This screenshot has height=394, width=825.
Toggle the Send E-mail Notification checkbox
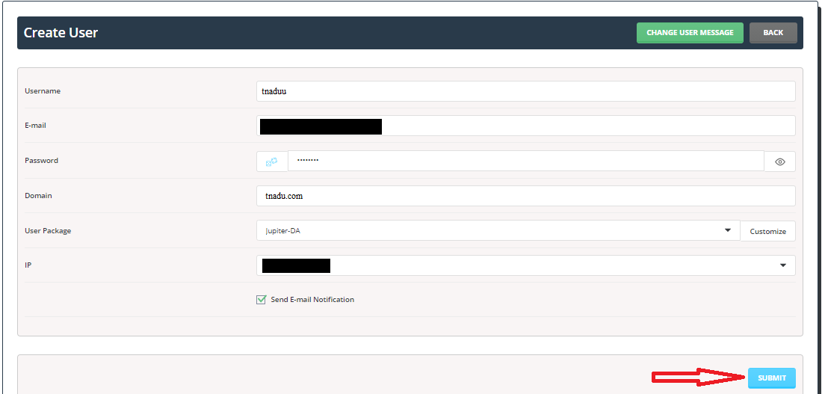261,300
